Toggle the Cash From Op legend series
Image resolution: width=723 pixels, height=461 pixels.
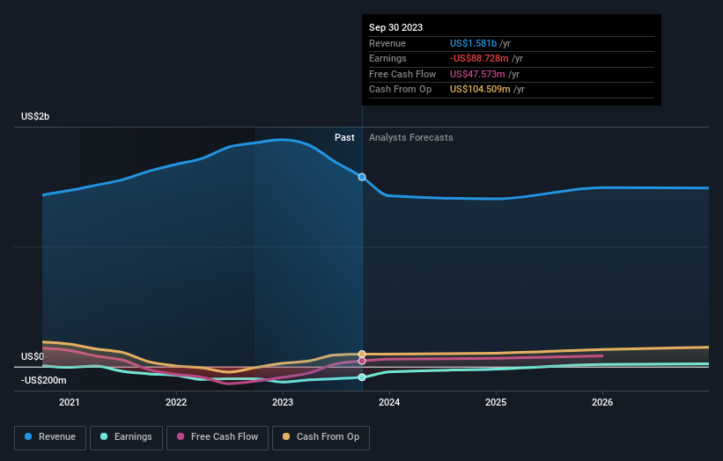(321, 437)
